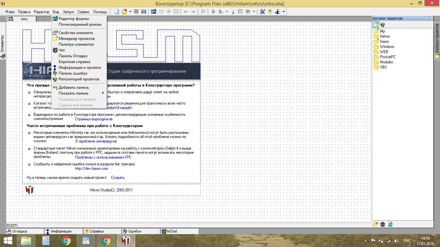This screenshot has width=440, height=247.
Task: Select Информация о проекте menu entry
Action: [79, 68]
